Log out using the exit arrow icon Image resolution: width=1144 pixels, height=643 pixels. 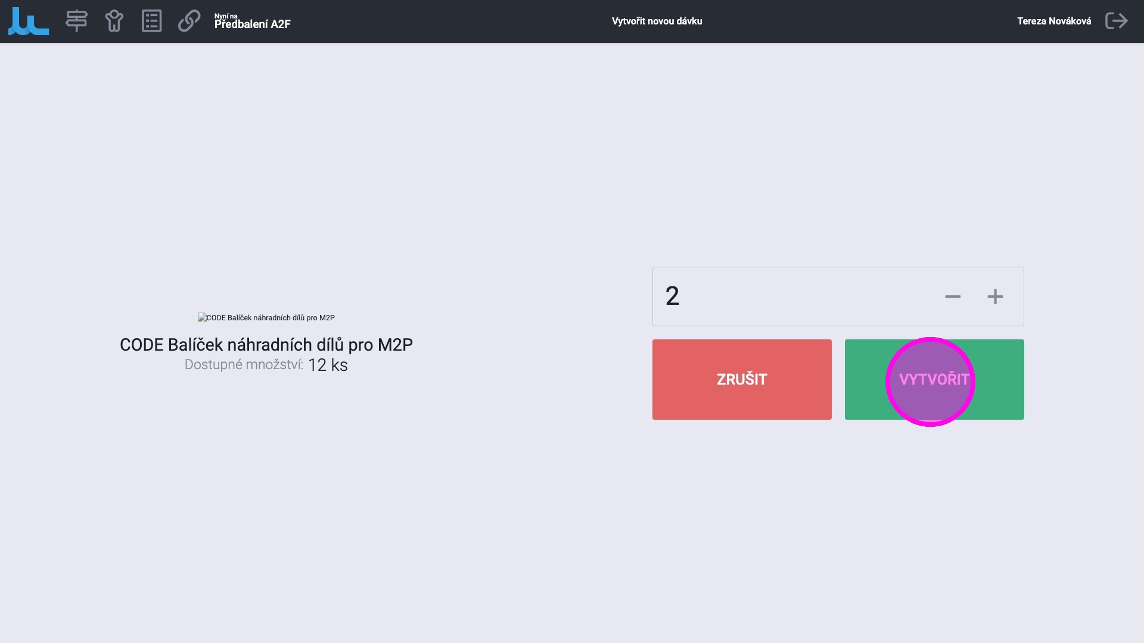pyautogui.click(x=1116, y=21)
